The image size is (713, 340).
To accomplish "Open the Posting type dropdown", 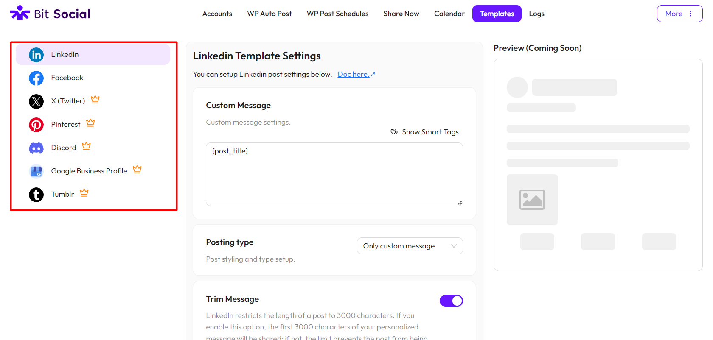I will (x=410, y=246).
